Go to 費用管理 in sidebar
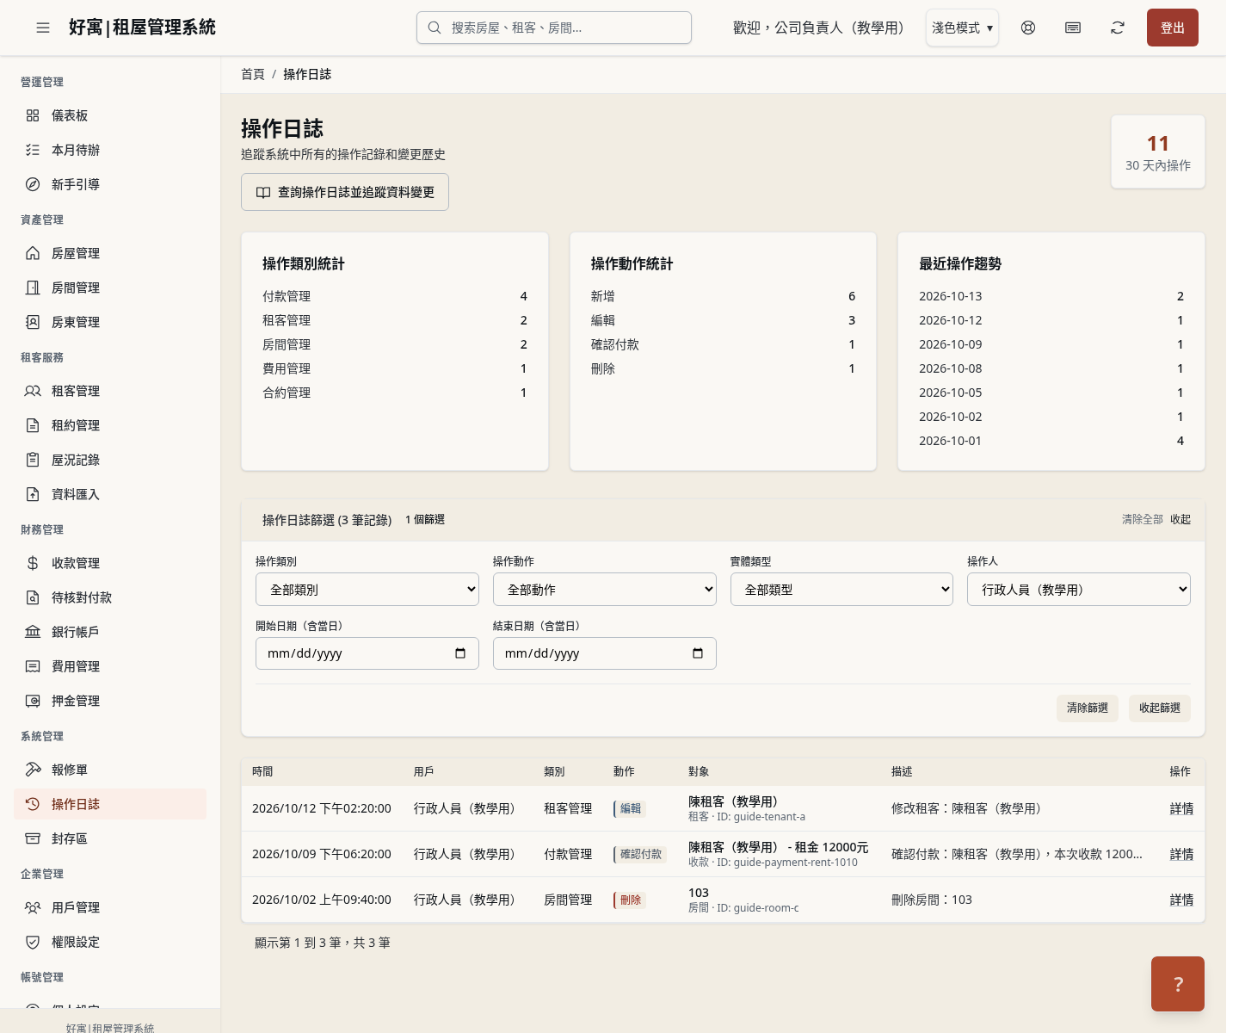 coord(110,666)
